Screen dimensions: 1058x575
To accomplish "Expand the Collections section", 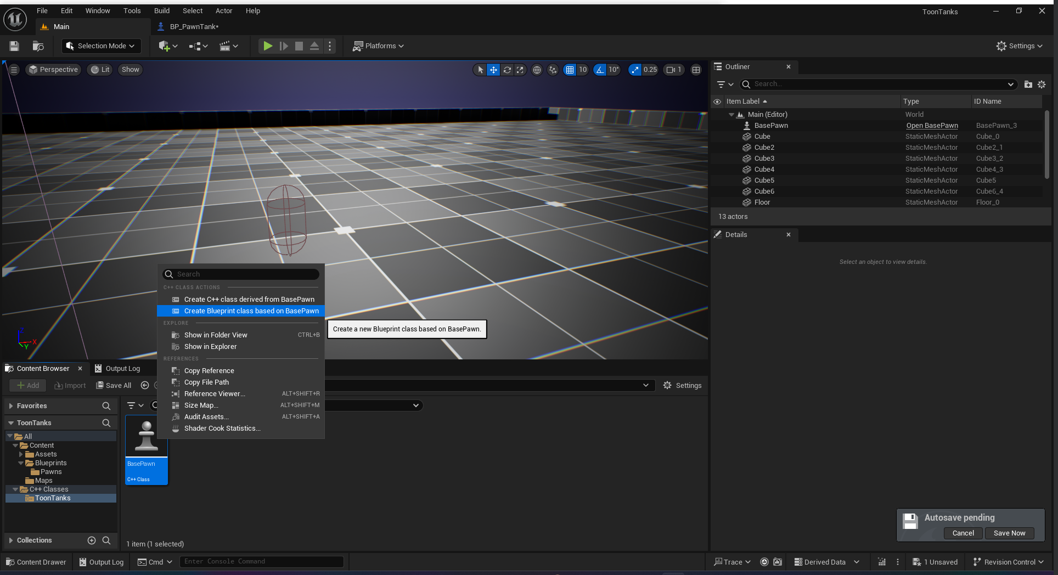I will (11, 540).
